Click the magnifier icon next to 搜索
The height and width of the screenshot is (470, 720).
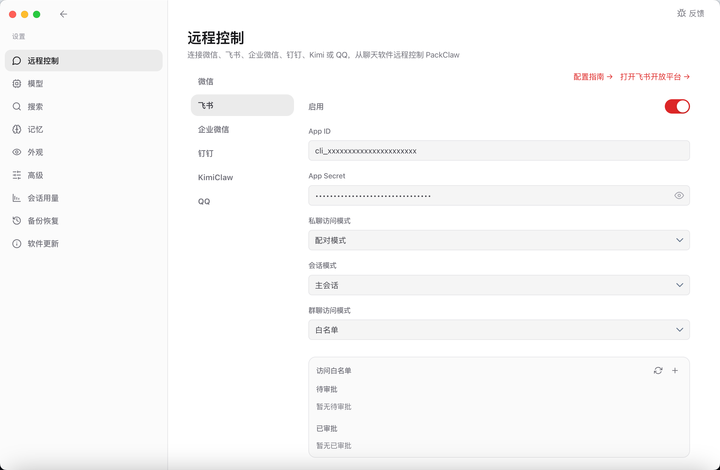(16, 106)
